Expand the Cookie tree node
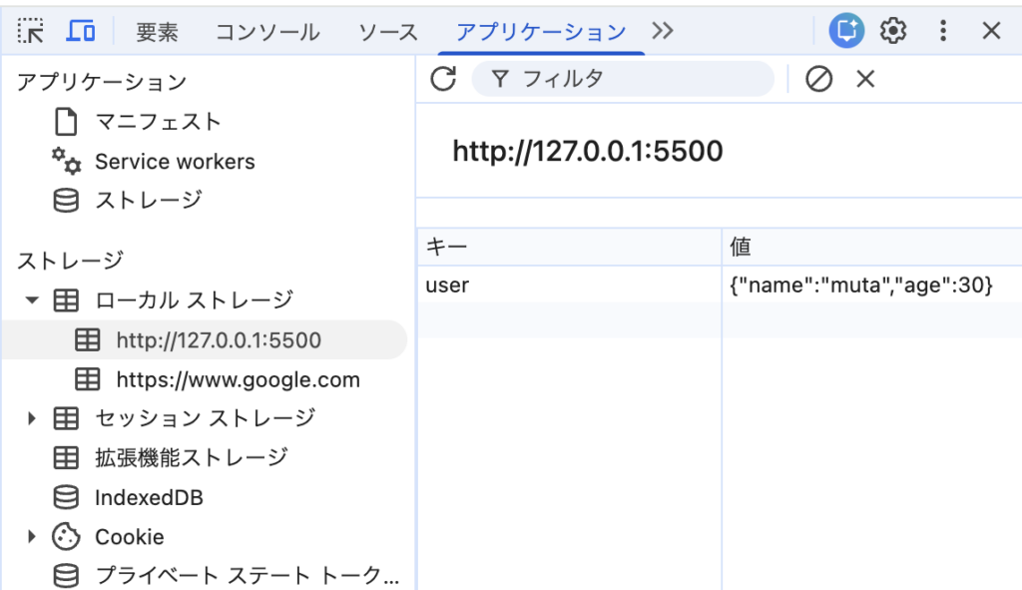The width and height of the screenshot is (1022, 590). coord(33,537)
